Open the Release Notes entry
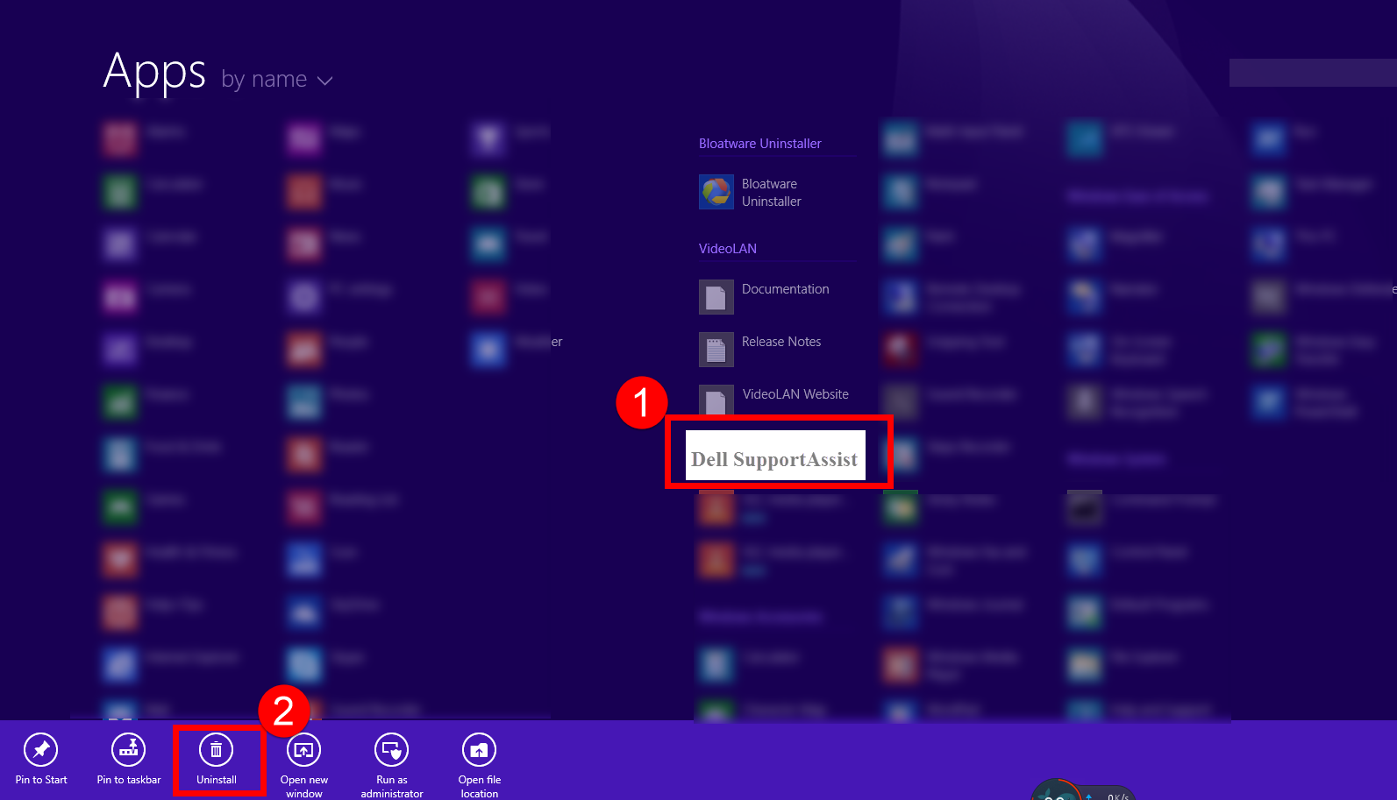This screenshot has width=1397, height=800. point(760,350)
